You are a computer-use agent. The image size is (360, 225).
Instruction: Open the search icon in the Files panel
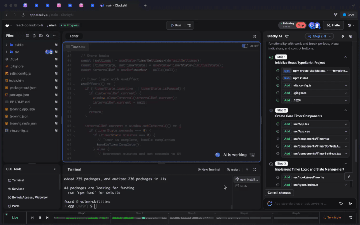(47, 36)
